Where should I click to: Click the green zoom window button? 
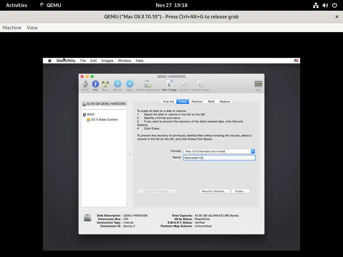92,77
